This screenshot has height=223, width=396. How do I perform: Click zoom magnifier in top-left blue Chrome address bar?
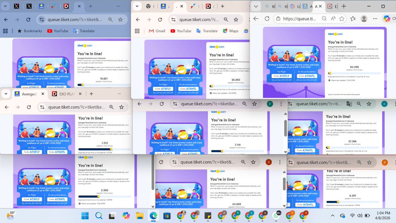pyautogui.click(x=110, y=19)
